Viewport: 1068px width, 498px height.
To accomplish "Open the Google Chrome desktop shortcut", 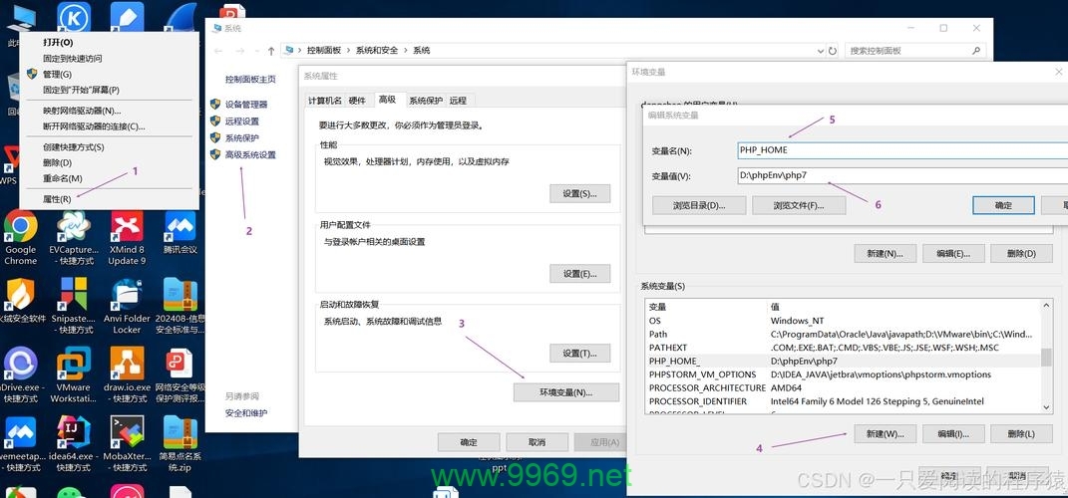I will 20,237.
